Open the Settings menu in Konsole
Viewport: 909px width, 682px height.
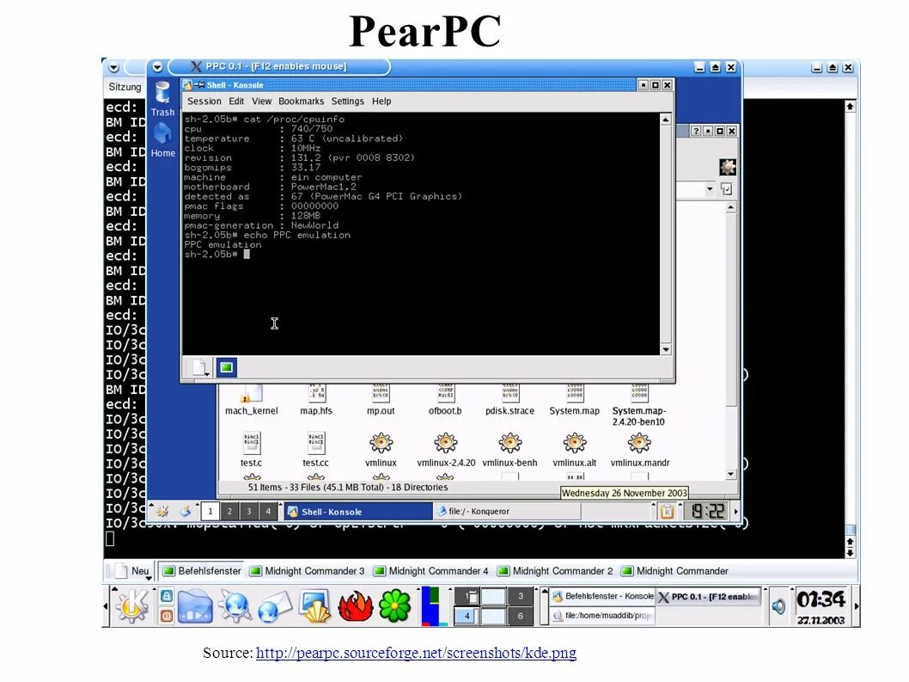[x=347, y=101]
